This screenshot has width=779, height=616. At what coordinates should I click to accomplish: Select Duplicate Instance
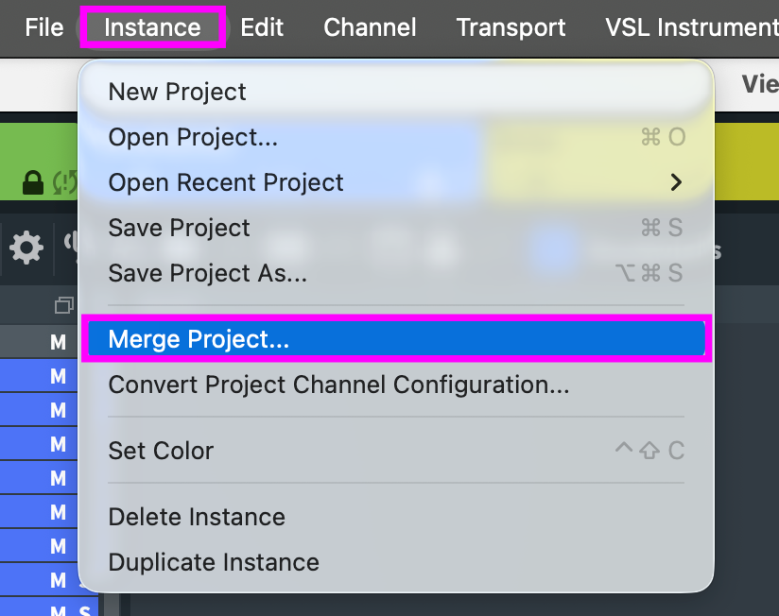[x=214, y=562]
